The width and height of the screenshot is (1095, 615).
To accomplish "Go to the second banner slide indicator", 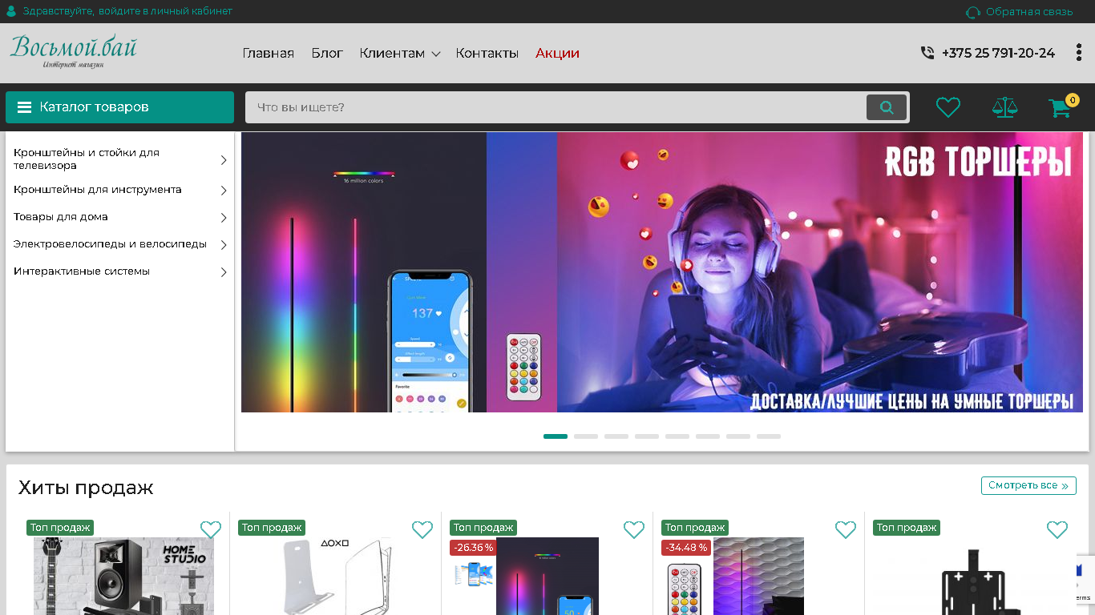I will [586, 436].
